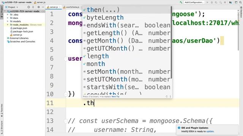Choose setUTCMonth completion suggestion

tap(126, 79)
